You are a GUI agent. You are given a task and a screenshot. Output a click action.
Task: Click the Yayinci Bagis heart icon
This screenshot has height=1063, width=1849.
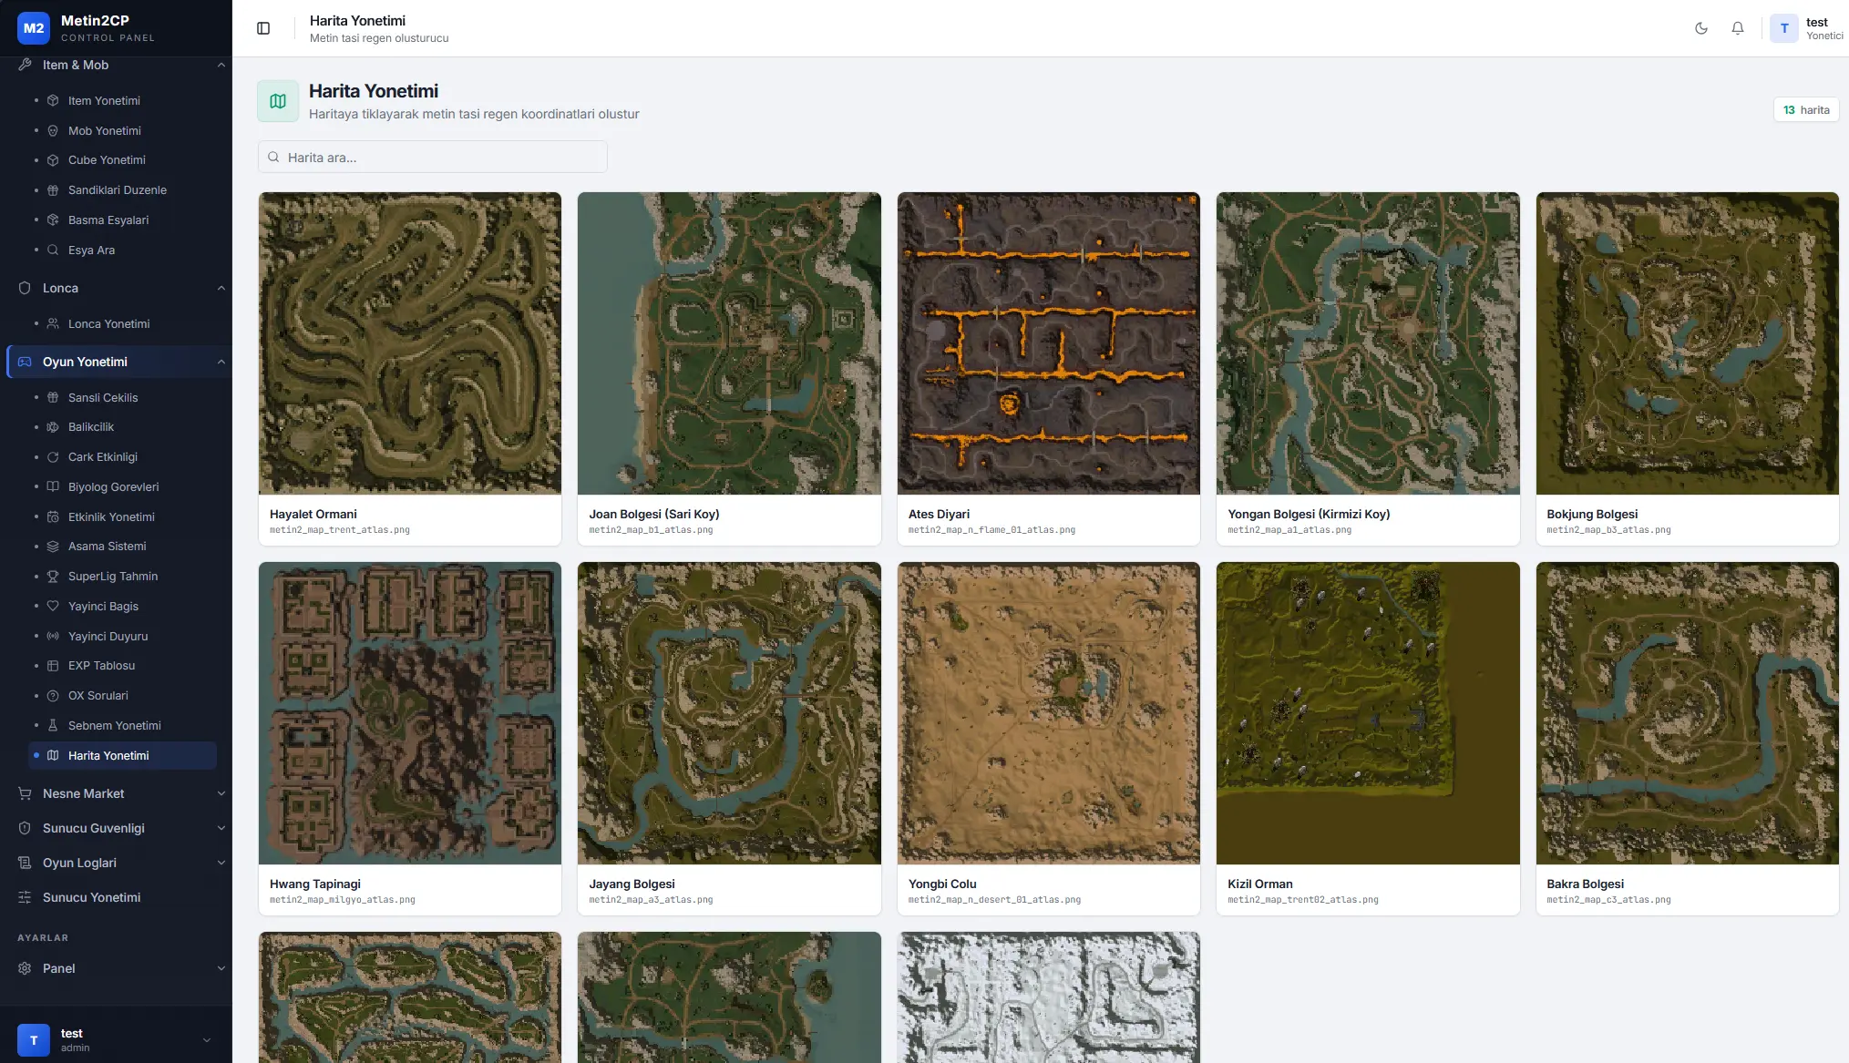click(53, 606)
